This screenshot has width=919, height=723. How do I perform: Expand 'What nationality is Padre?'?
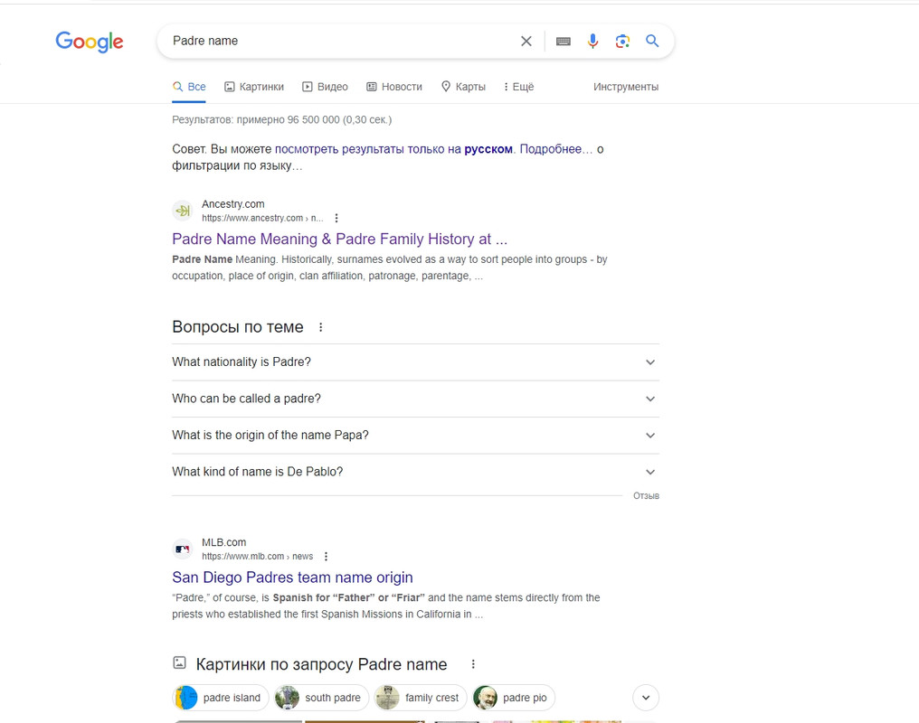415,362
